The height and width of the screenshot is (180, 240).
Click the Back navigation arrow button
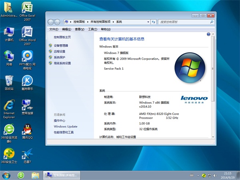[51, 22]
